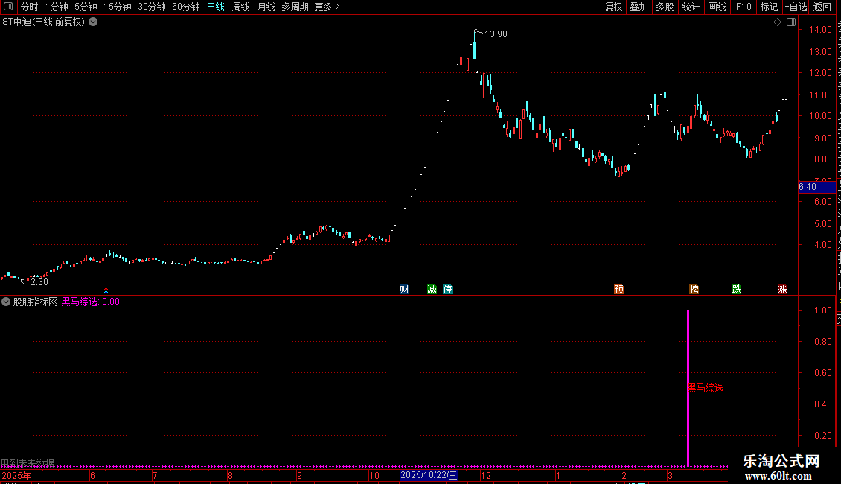Click the 2025/10/22/三 date cursor label
841x484 pixels.
429,475
